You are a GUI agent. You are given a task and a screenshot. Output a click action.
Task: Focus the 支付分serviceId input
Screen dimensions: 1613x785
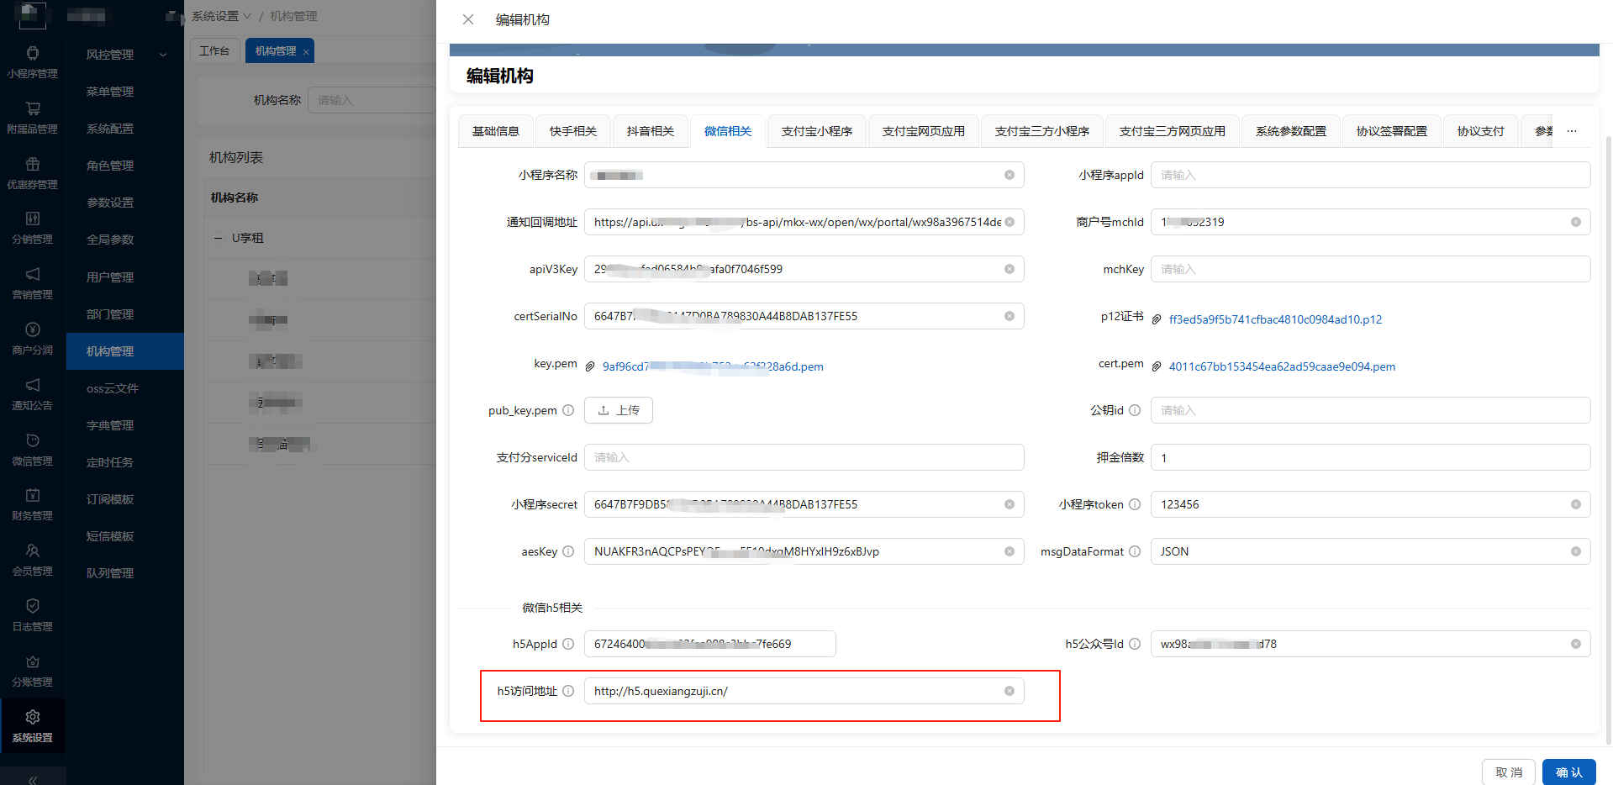point(804,457)
